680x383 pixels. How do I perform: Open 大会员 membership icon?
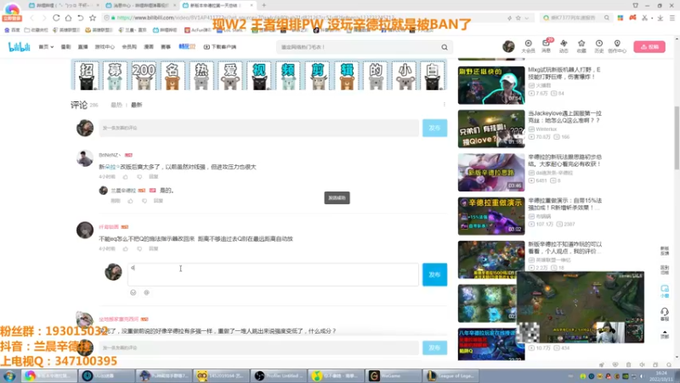click(528, 46)
